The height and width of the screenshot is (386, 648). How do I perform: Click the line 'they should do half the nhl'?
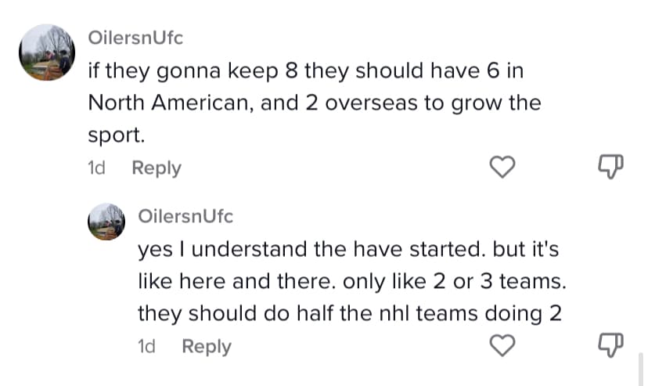click(350, 313)
